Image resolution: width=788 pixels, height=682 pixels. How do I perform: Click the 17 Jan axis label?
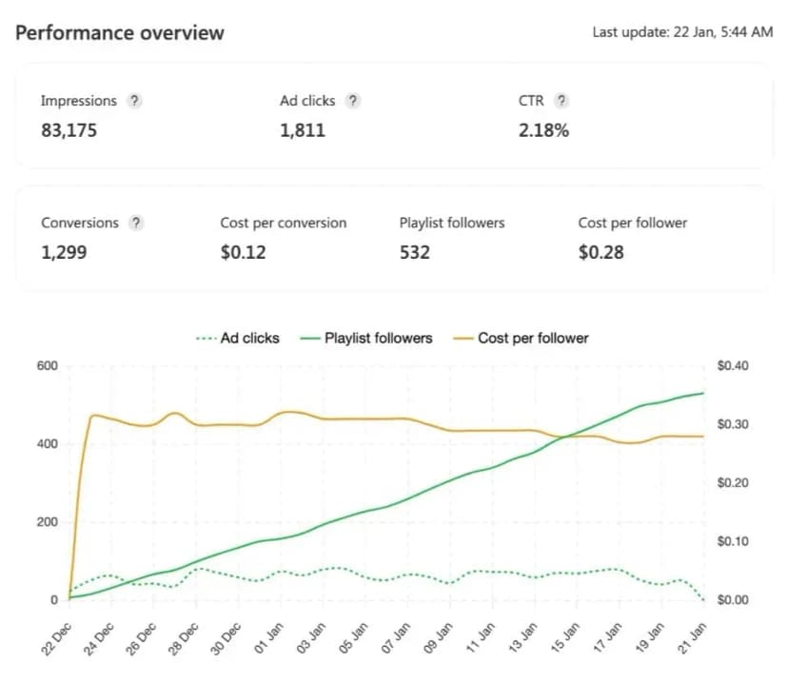coord(607,638)
